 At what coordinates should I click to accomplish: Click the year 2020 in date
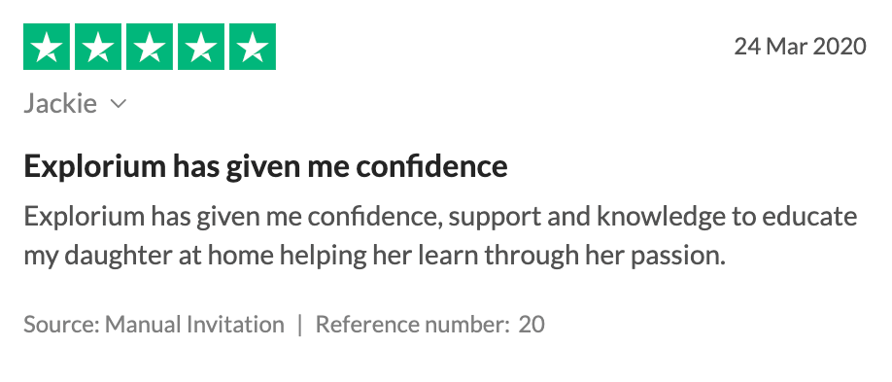coord(840,46)
